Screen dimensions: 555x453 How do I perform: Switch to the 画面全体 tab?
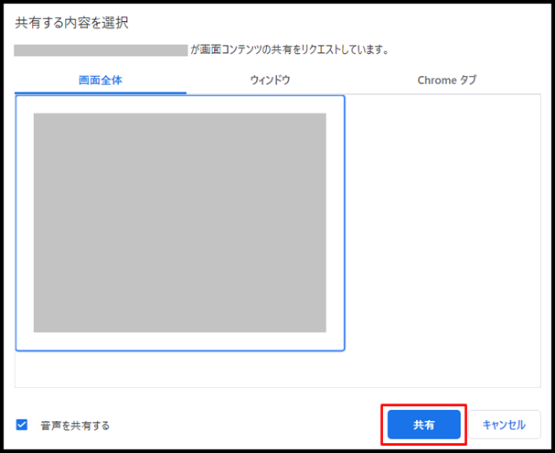(x=101, y=81)
